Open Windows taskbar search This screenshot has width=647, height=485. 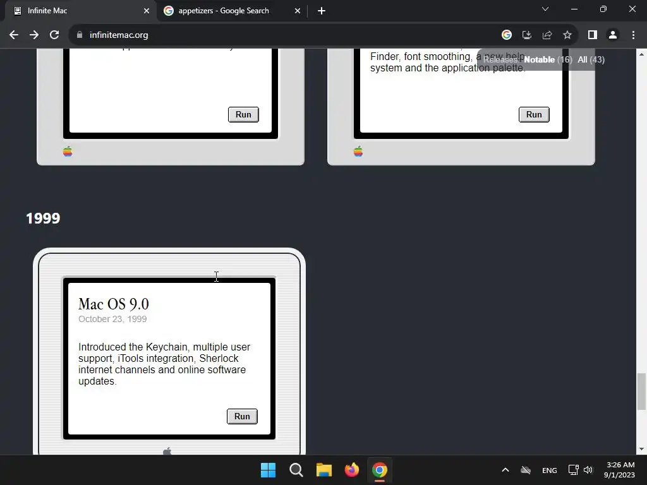tap(296, 470)
